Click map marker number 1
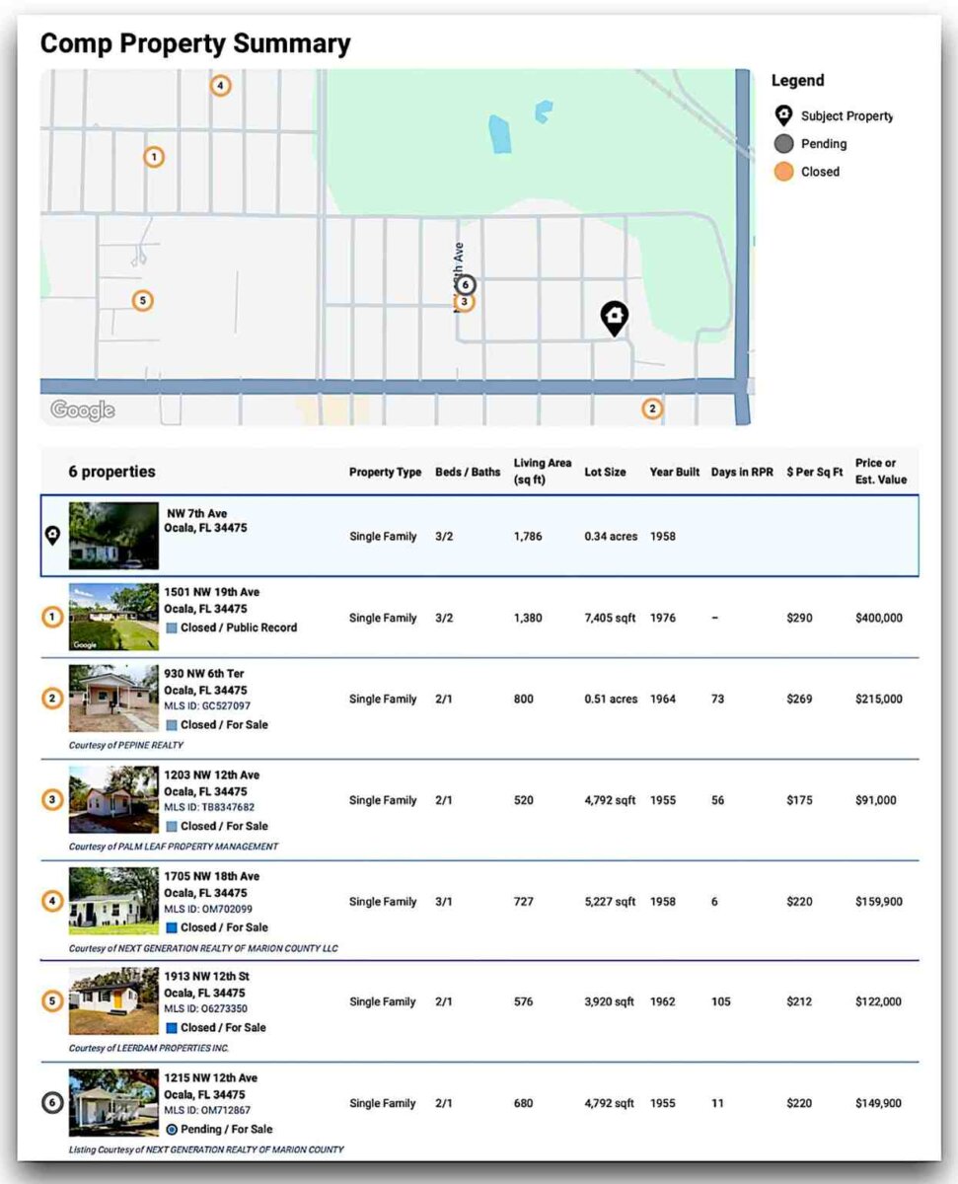958x1184 pixels. coord(153,157)
